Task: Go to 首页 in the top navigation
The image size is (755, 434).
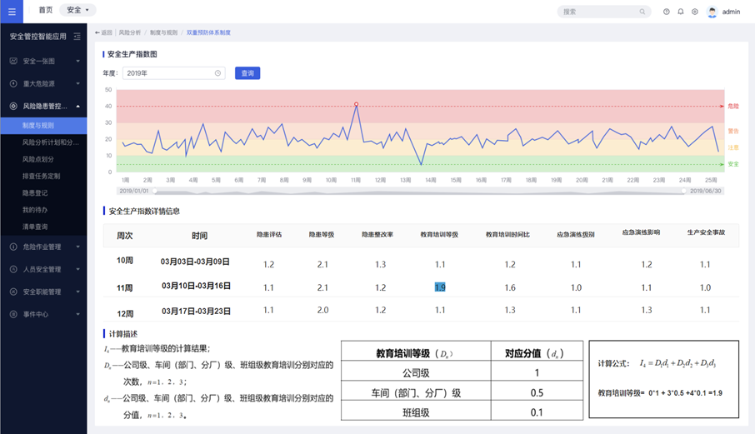Action: coord(46,10)
